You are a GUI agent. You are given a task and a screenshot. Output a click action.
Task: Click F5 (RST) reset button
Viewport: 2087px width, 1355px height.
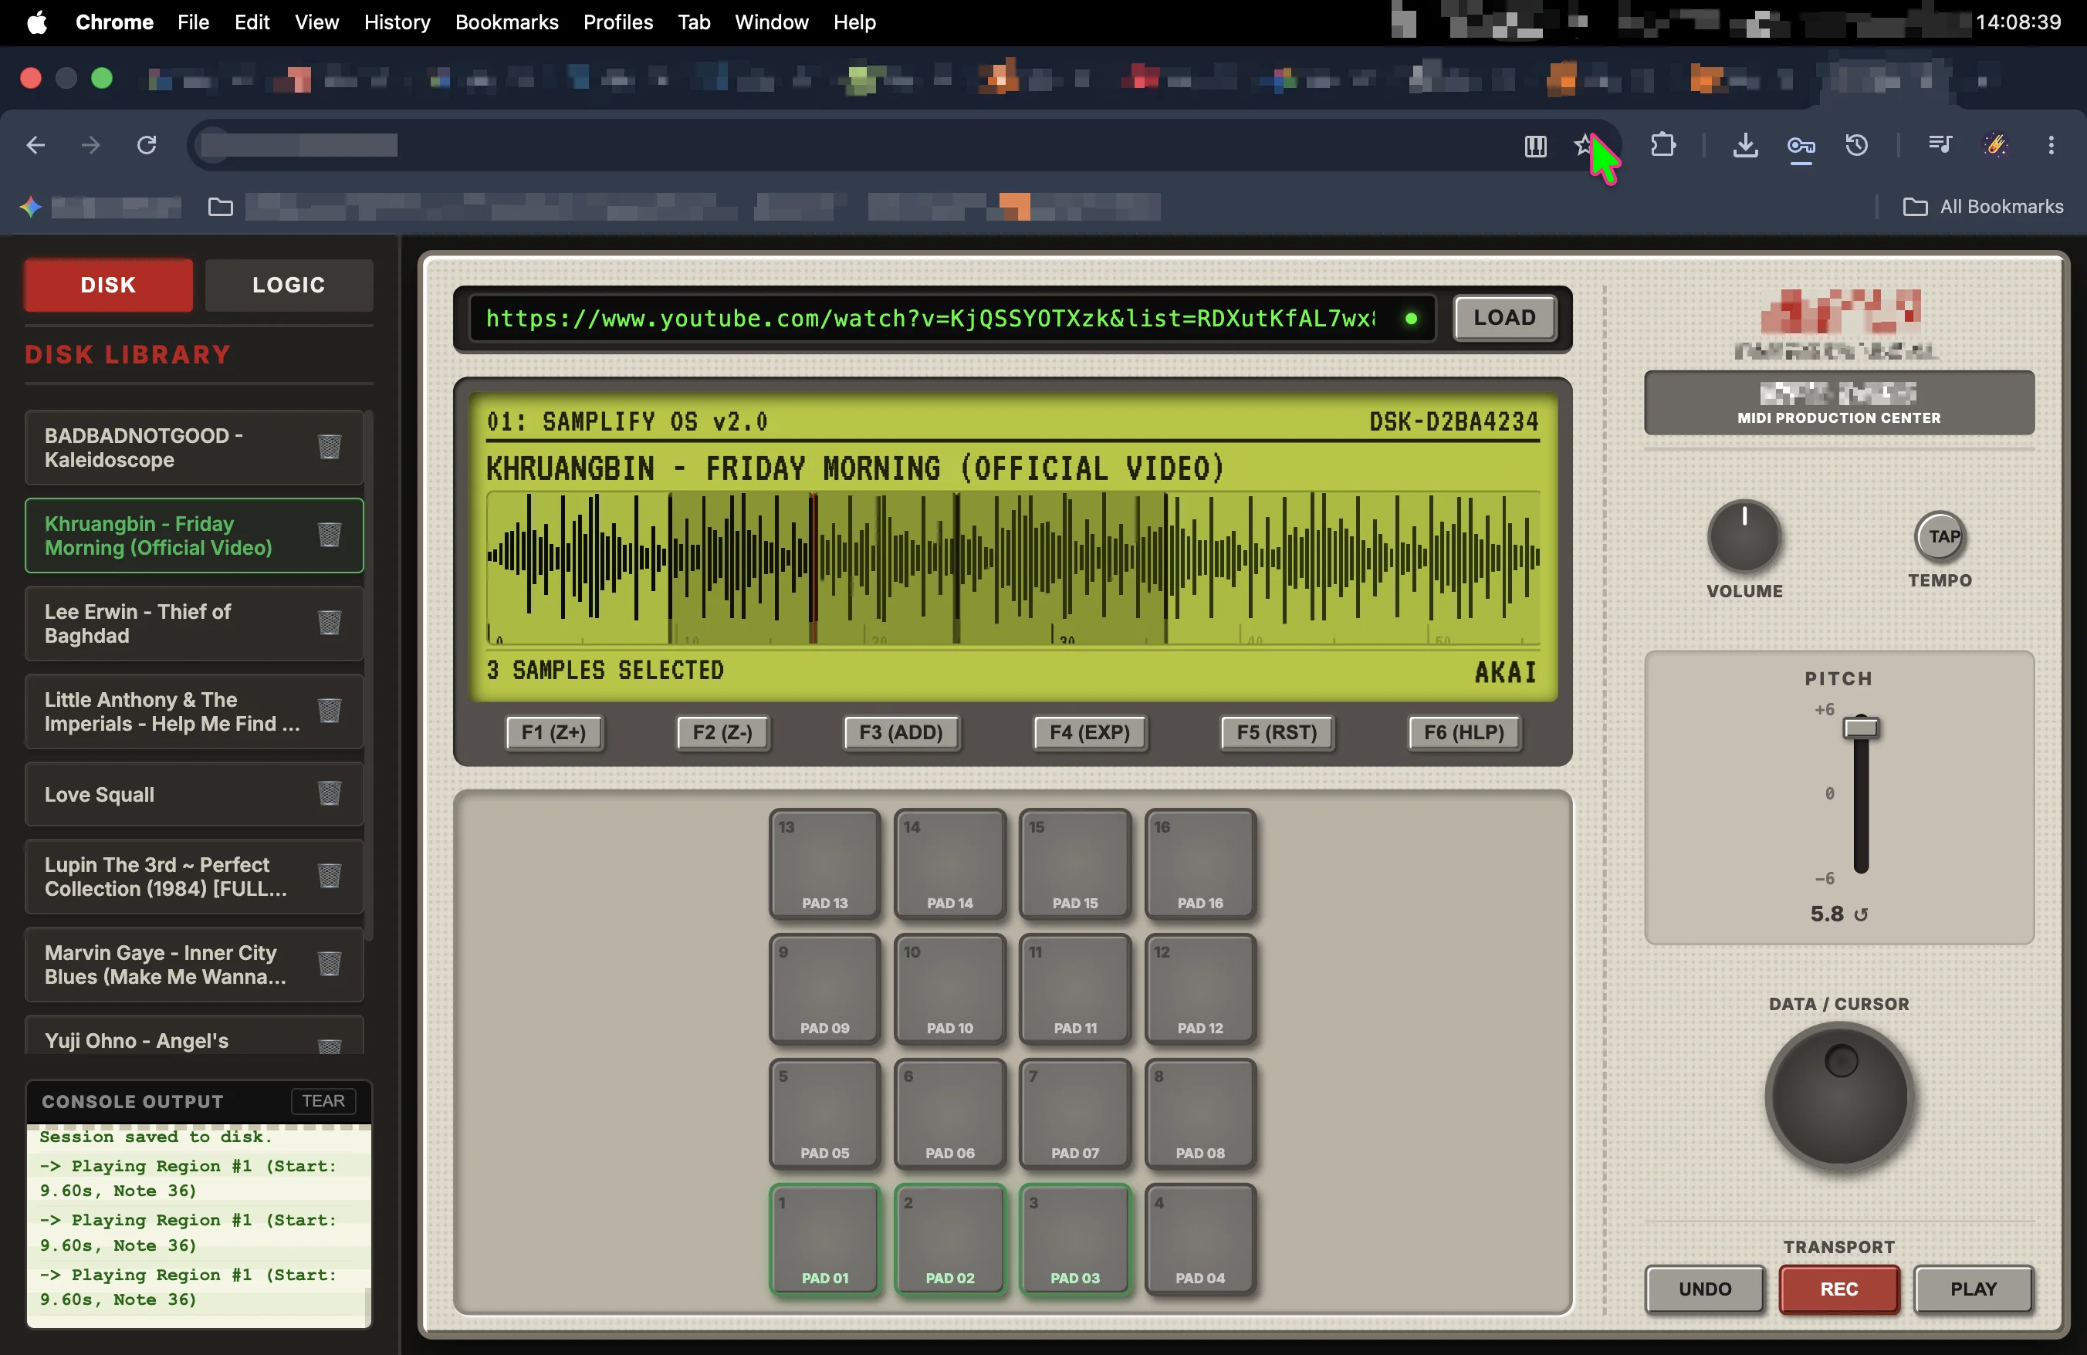tap(1277, 733)
